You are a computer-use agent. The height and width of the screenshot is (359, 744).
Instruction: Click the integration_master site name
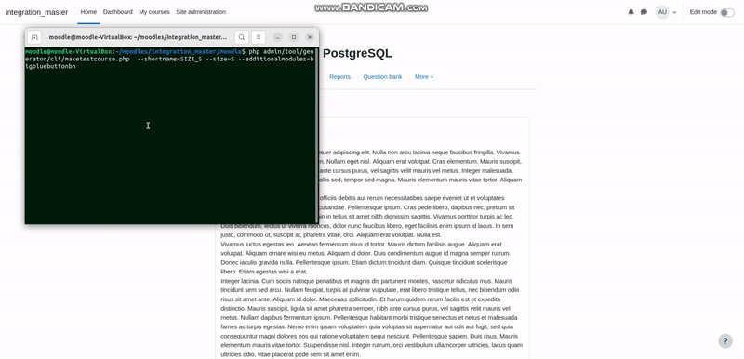click(36, 12)
